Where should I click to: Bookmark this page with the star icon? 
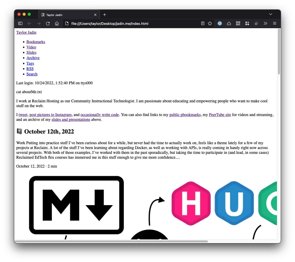click(210, 24)
